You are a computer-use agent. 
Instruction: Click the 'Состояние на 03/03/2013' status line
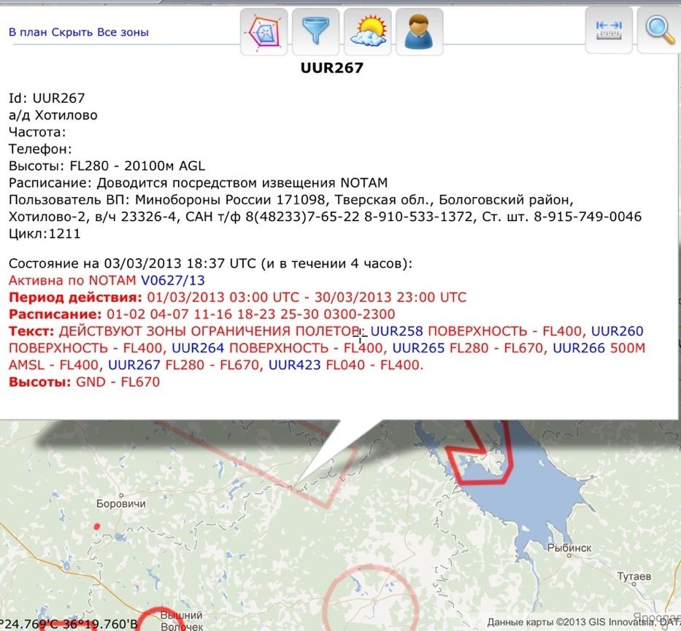211,263
